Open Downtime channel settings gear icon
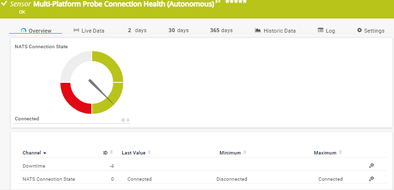Image resolution: width=394 pixels, height=190 pixels. click(x=372, y=166)
